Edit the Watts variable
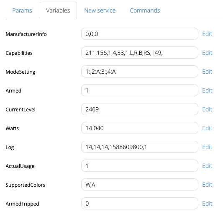This screenshot has width=223, height=214. 207,128
